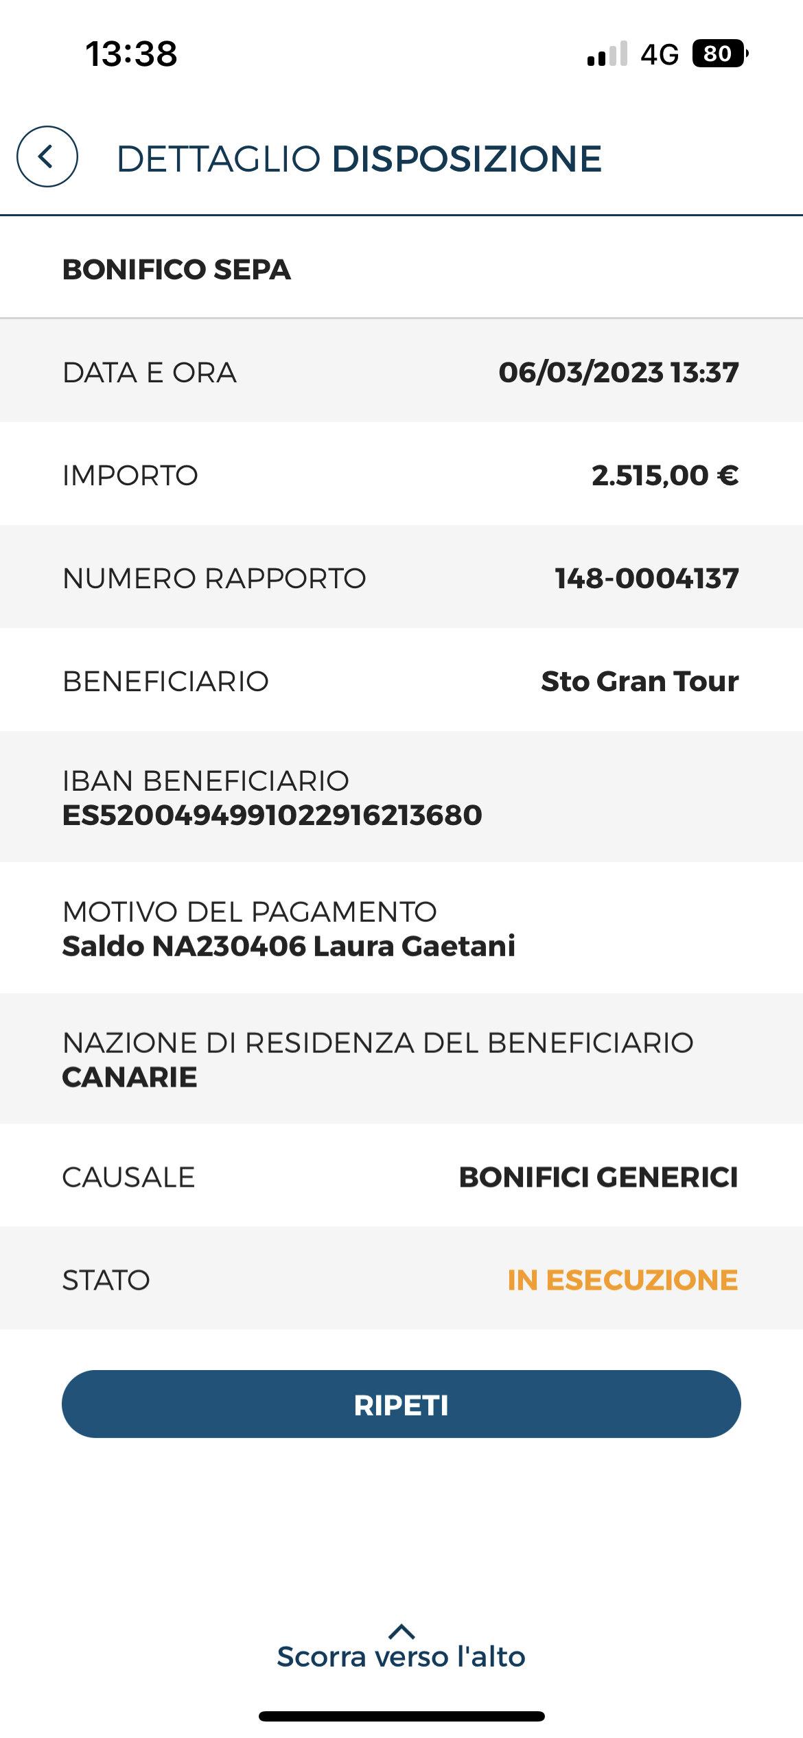This screenshot has width=803, height=1738.
Task: Tap the upward chevron above Scorra verso l'alto
Action: 401,1631
